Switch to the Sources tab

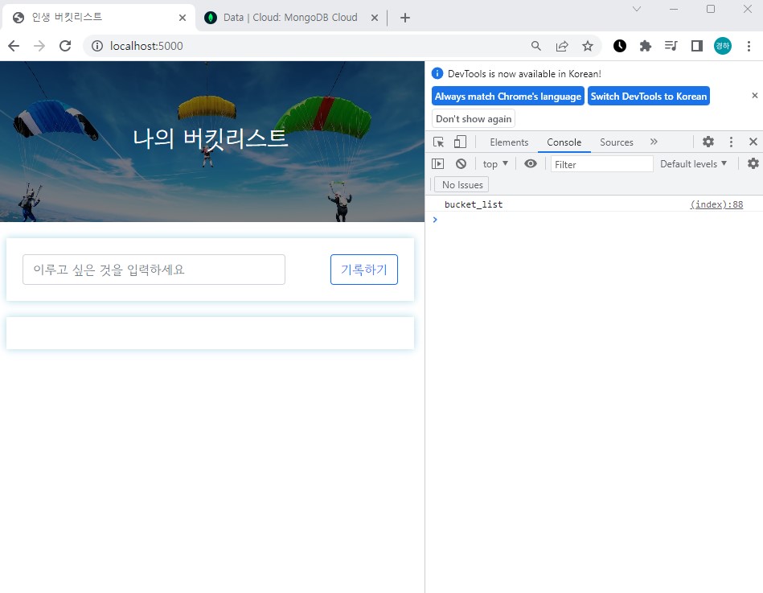(x=617, y=142)
